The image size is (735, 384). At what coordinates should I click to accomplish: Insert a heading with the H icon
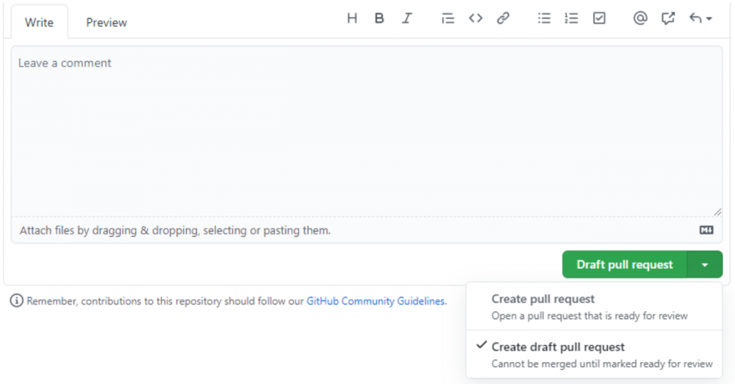(x=352, y=18)
